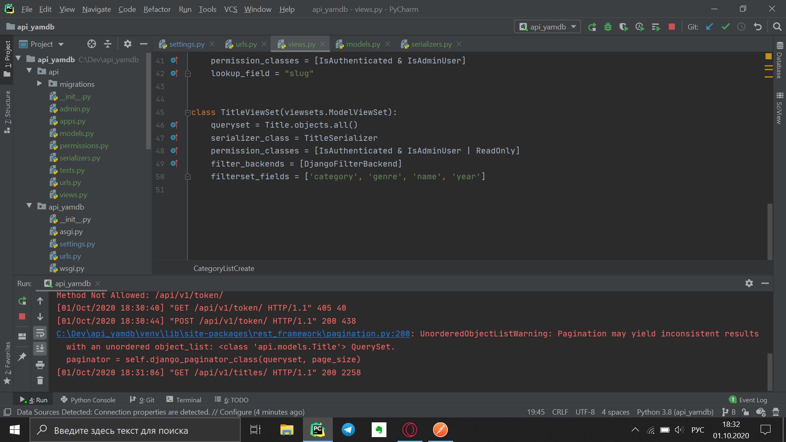Click the Git Commit checkmark icon
The image size is (786, 442).
click(725, 27)
